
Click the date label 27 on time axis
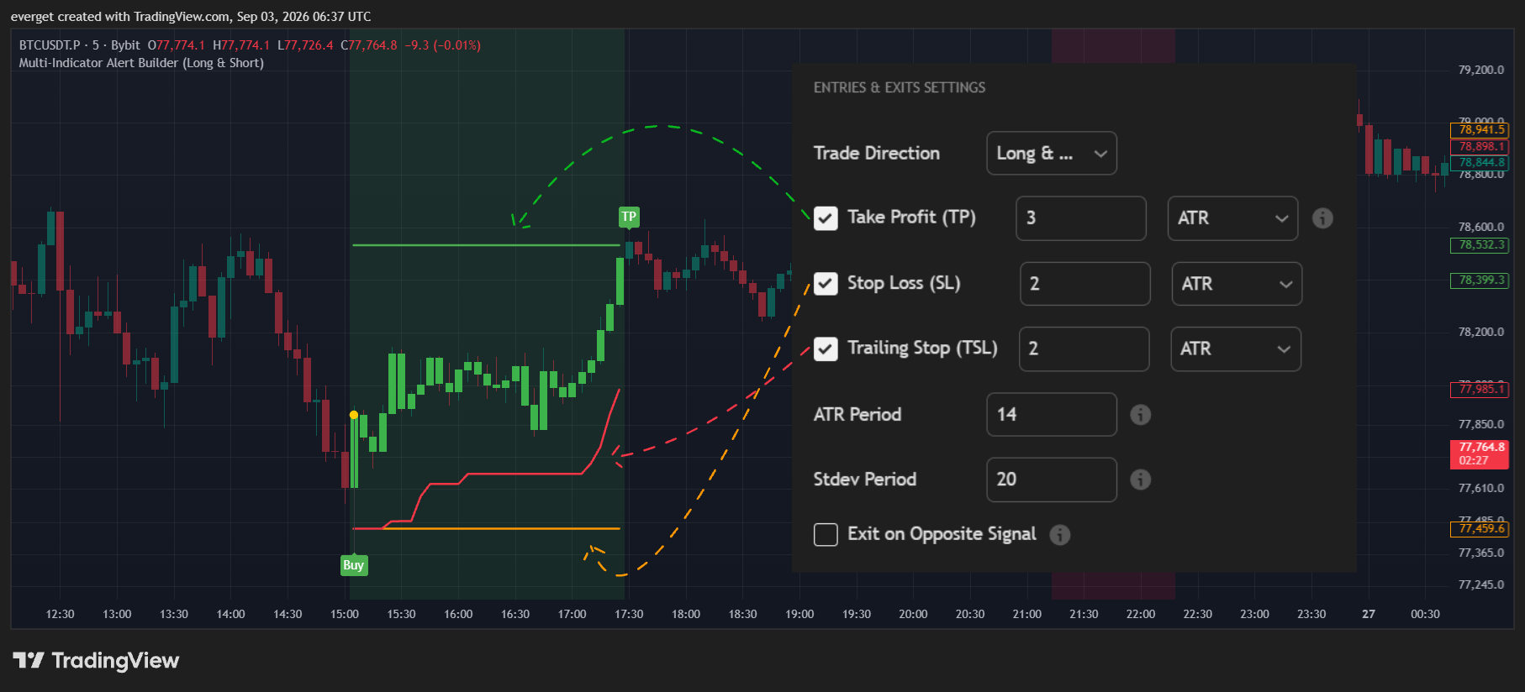tap(1369, 615)
